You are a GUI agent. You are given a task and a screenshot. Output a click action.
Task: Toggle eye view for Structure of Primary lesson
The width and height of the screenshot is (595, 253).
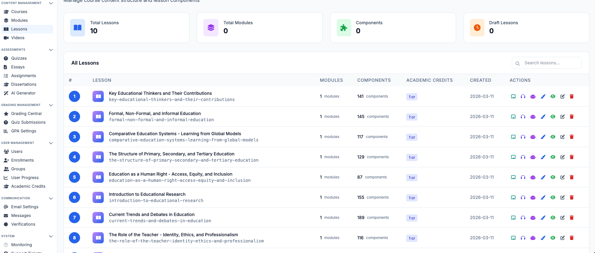553,157
